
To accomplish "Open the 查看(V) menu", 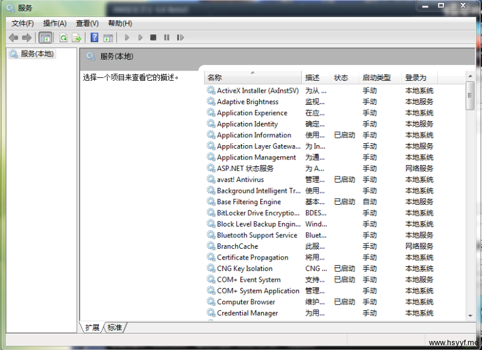I will click(87, 23).
